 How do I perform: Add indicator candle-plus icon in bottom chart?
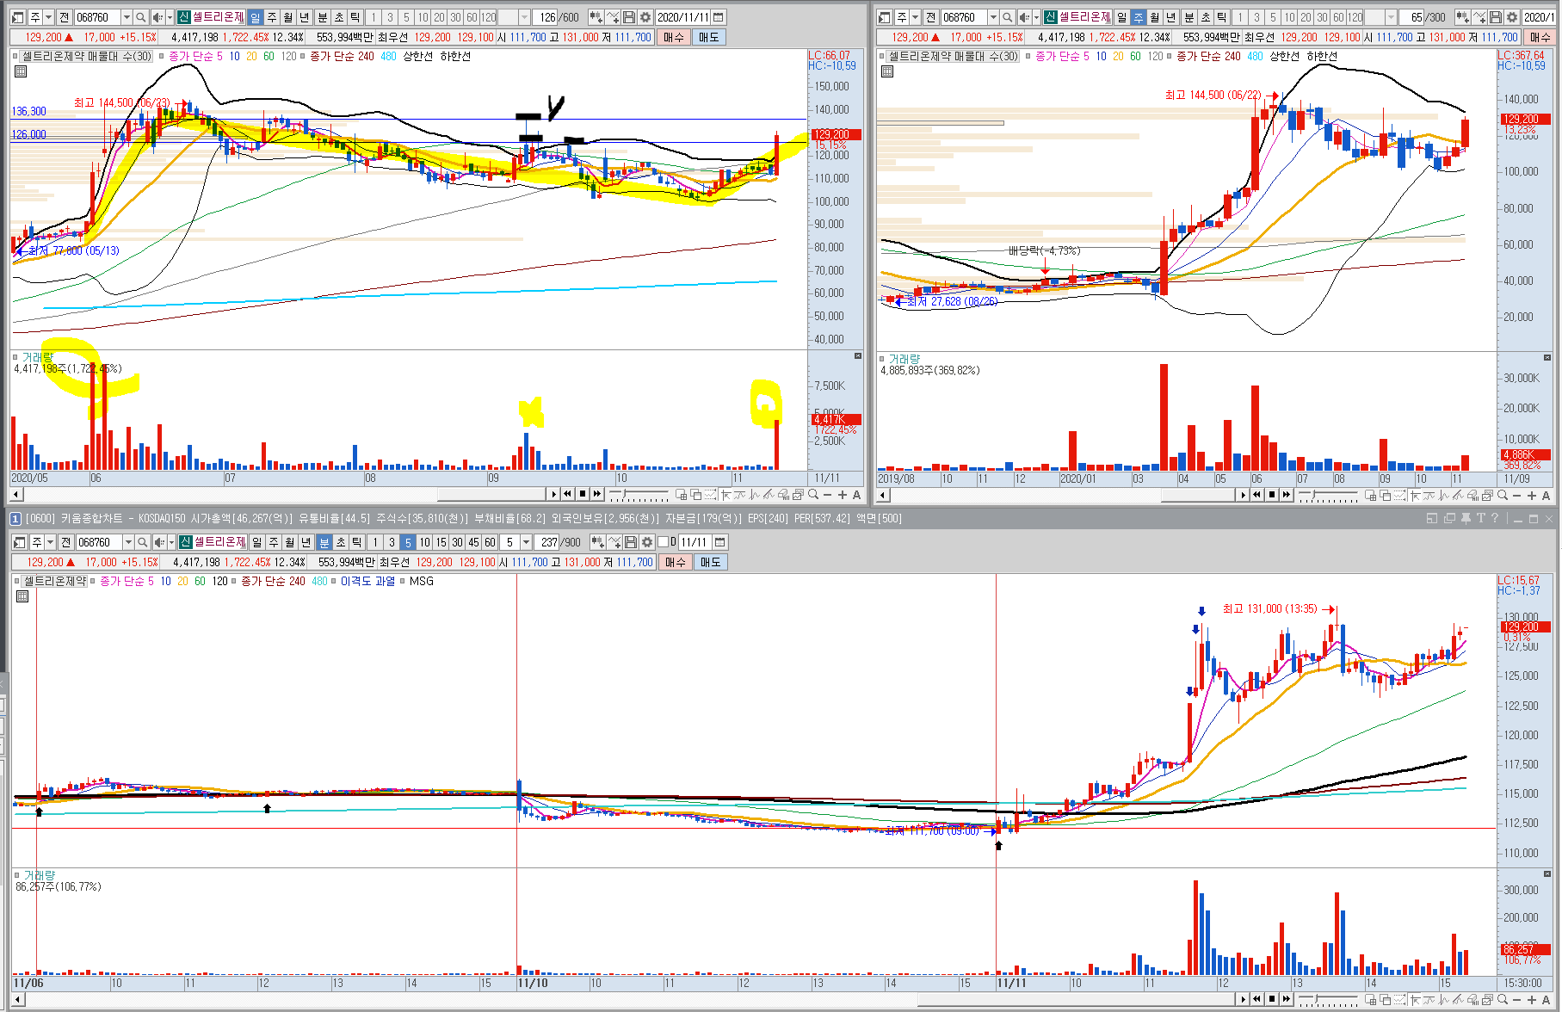[x=597, y=542]
